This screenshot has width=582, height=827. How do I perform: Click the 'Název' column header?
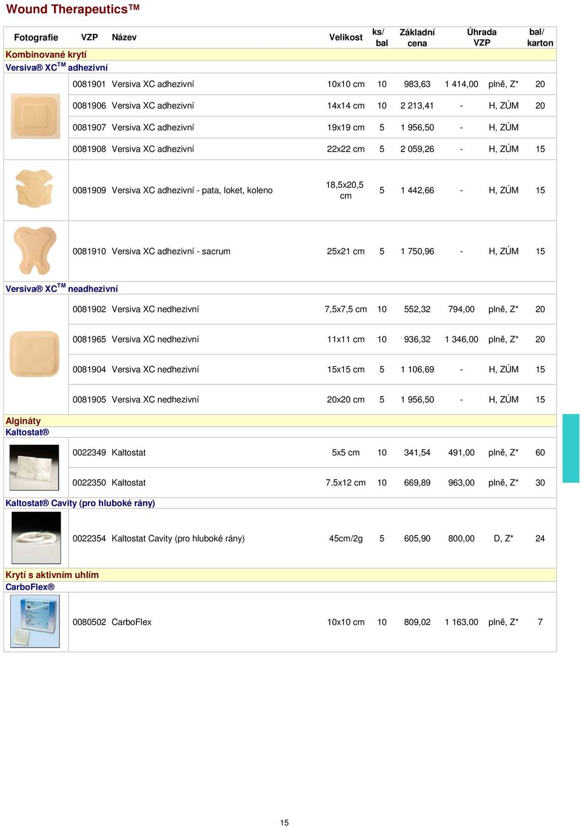pyautogui.click(x=124, y=38)
